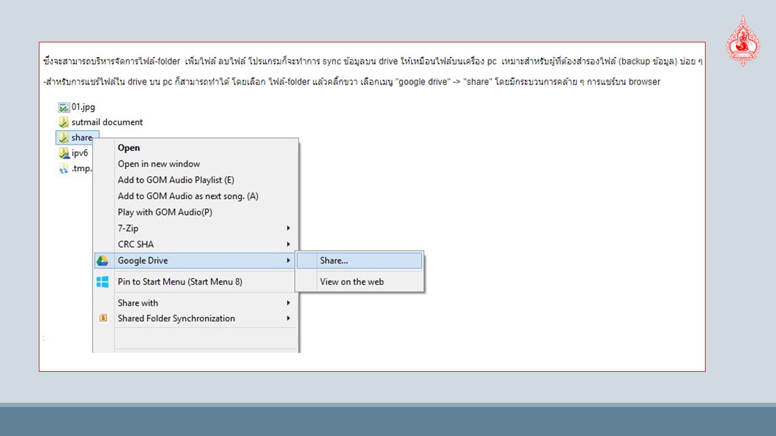
Task: Open the CRC SHA submenu entry
Action: (x=195, y=244)
